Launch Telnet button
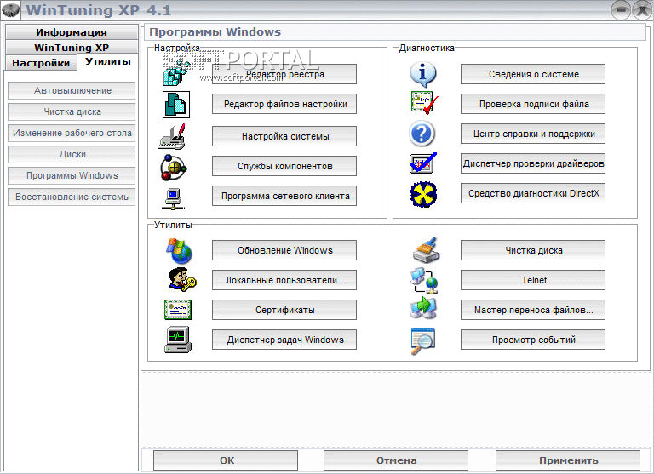This screenshot has width=654, height=474. (533, 280)
